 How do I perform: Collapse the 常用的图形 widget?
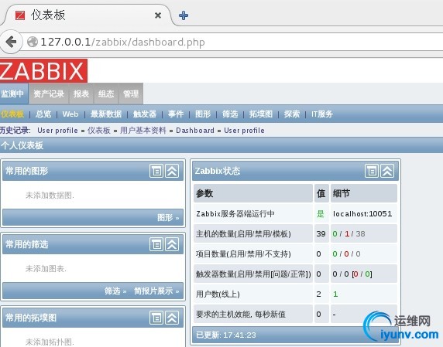(172, 171)
